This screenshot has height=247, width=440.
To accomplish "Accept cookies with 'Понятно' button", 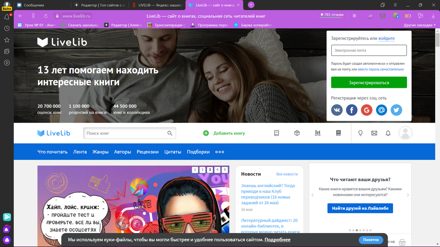I will point(371,240).
